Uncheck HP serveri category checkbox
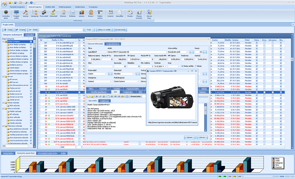The image size is (295, 179). (x=31, y=79)
